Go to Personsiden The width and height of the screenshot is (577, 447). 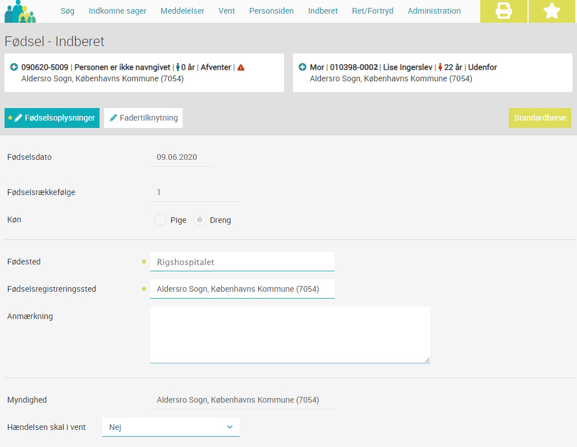[271, 11]
